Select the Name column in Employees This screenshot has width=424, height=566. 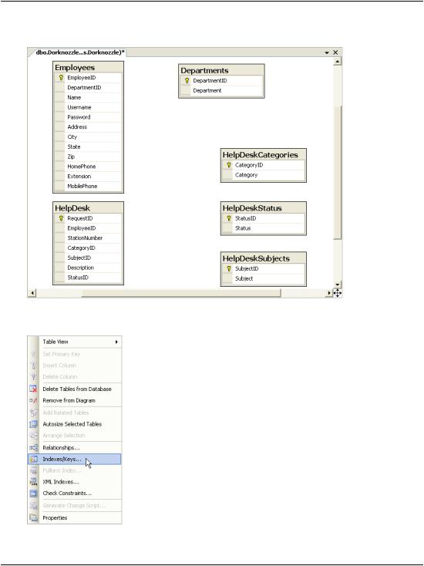(x=89, y=97)
